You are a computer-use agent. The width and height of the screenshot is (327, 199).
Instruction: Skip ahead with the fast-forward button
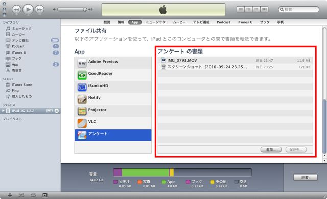coord(39,10)
